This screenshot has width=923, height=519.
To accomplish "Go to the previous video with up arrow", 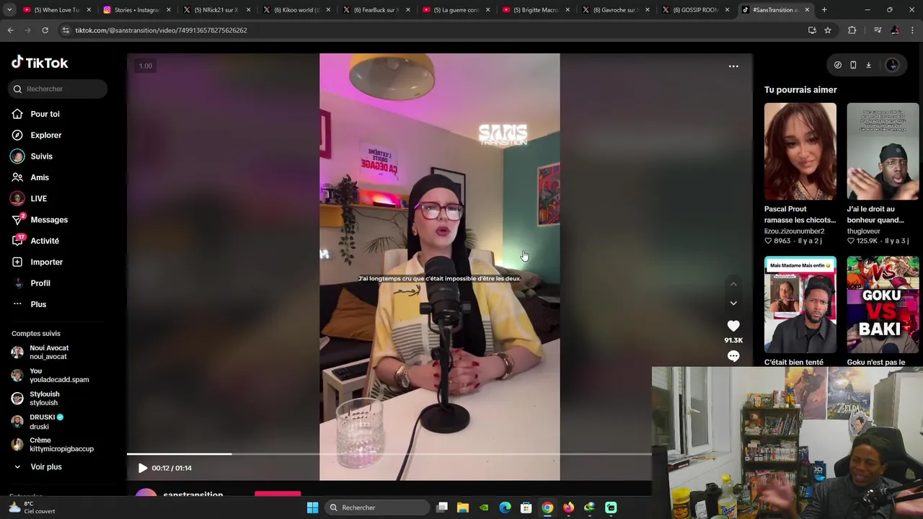I will click(733, 284).
